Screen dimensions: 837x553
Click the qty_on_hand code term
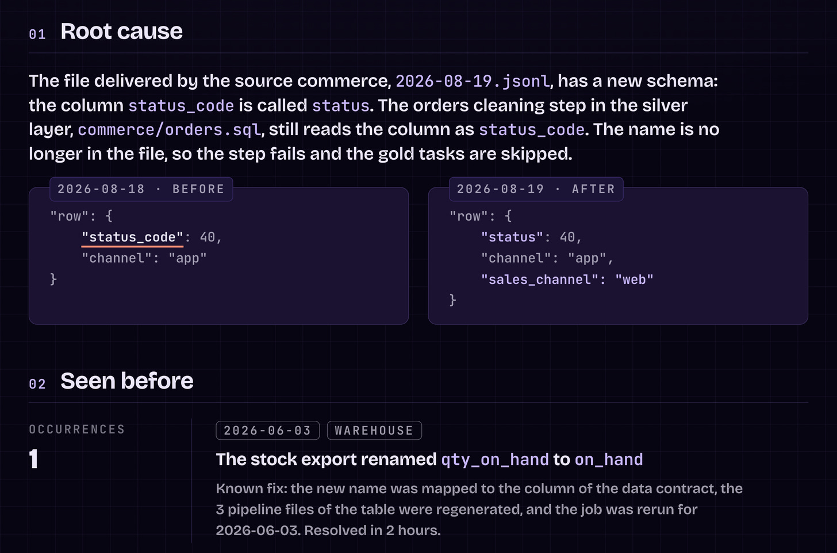pyautogui.click(x=495, y=460)
